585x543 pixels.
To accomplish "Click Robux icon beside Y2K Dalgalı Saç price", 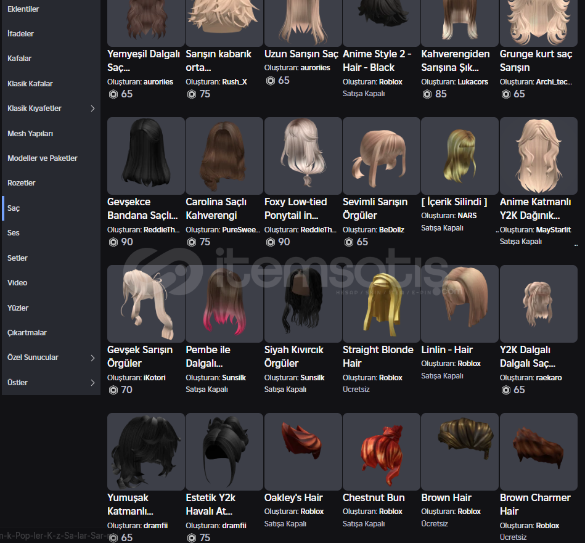I will click(505, 390).
